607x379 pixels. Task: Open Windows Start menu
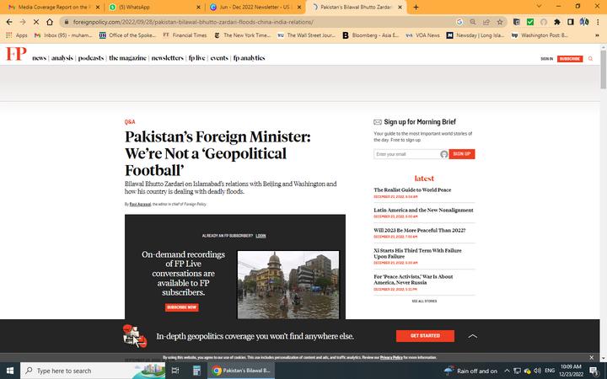click(10, 371)
